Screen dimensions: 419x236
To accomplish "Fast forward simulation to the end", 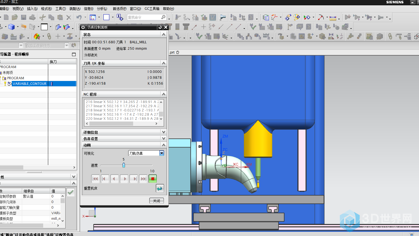I will [143, 179].
